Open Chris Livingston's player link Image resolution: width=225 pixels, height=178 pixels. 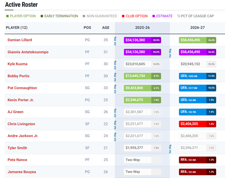pos(22,124)
